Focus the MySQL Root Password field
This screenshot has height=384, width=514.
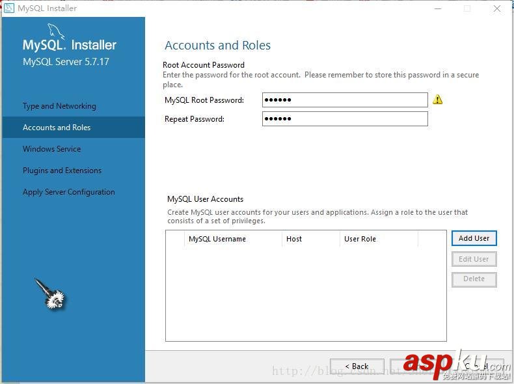coord(345,100)
